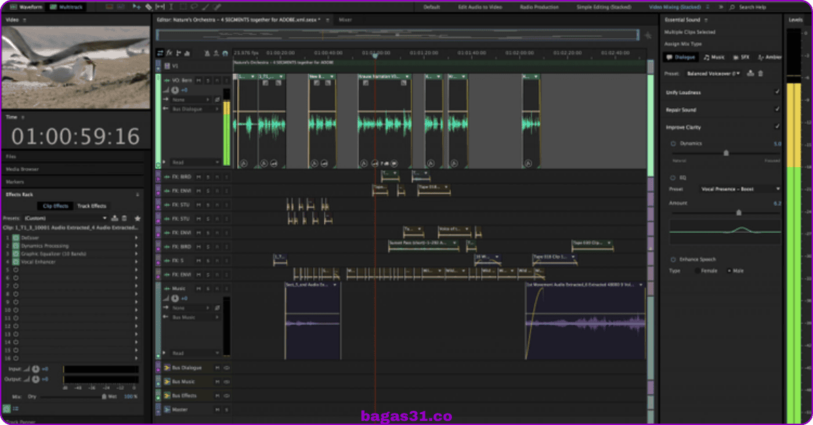Open Music track Bus Music output dropdown
Image resolution: width=813 pixels, height=425 pixels.
[196, 317]
